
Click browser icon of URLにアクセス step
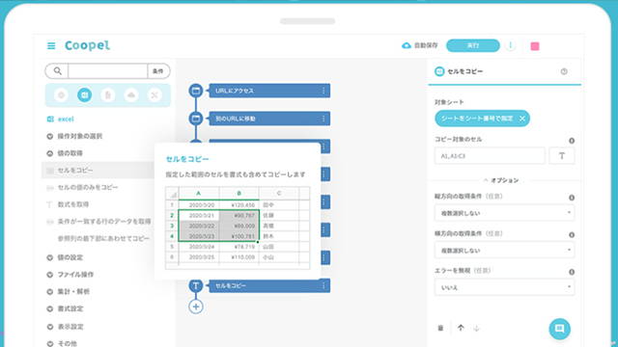point(195,91)
